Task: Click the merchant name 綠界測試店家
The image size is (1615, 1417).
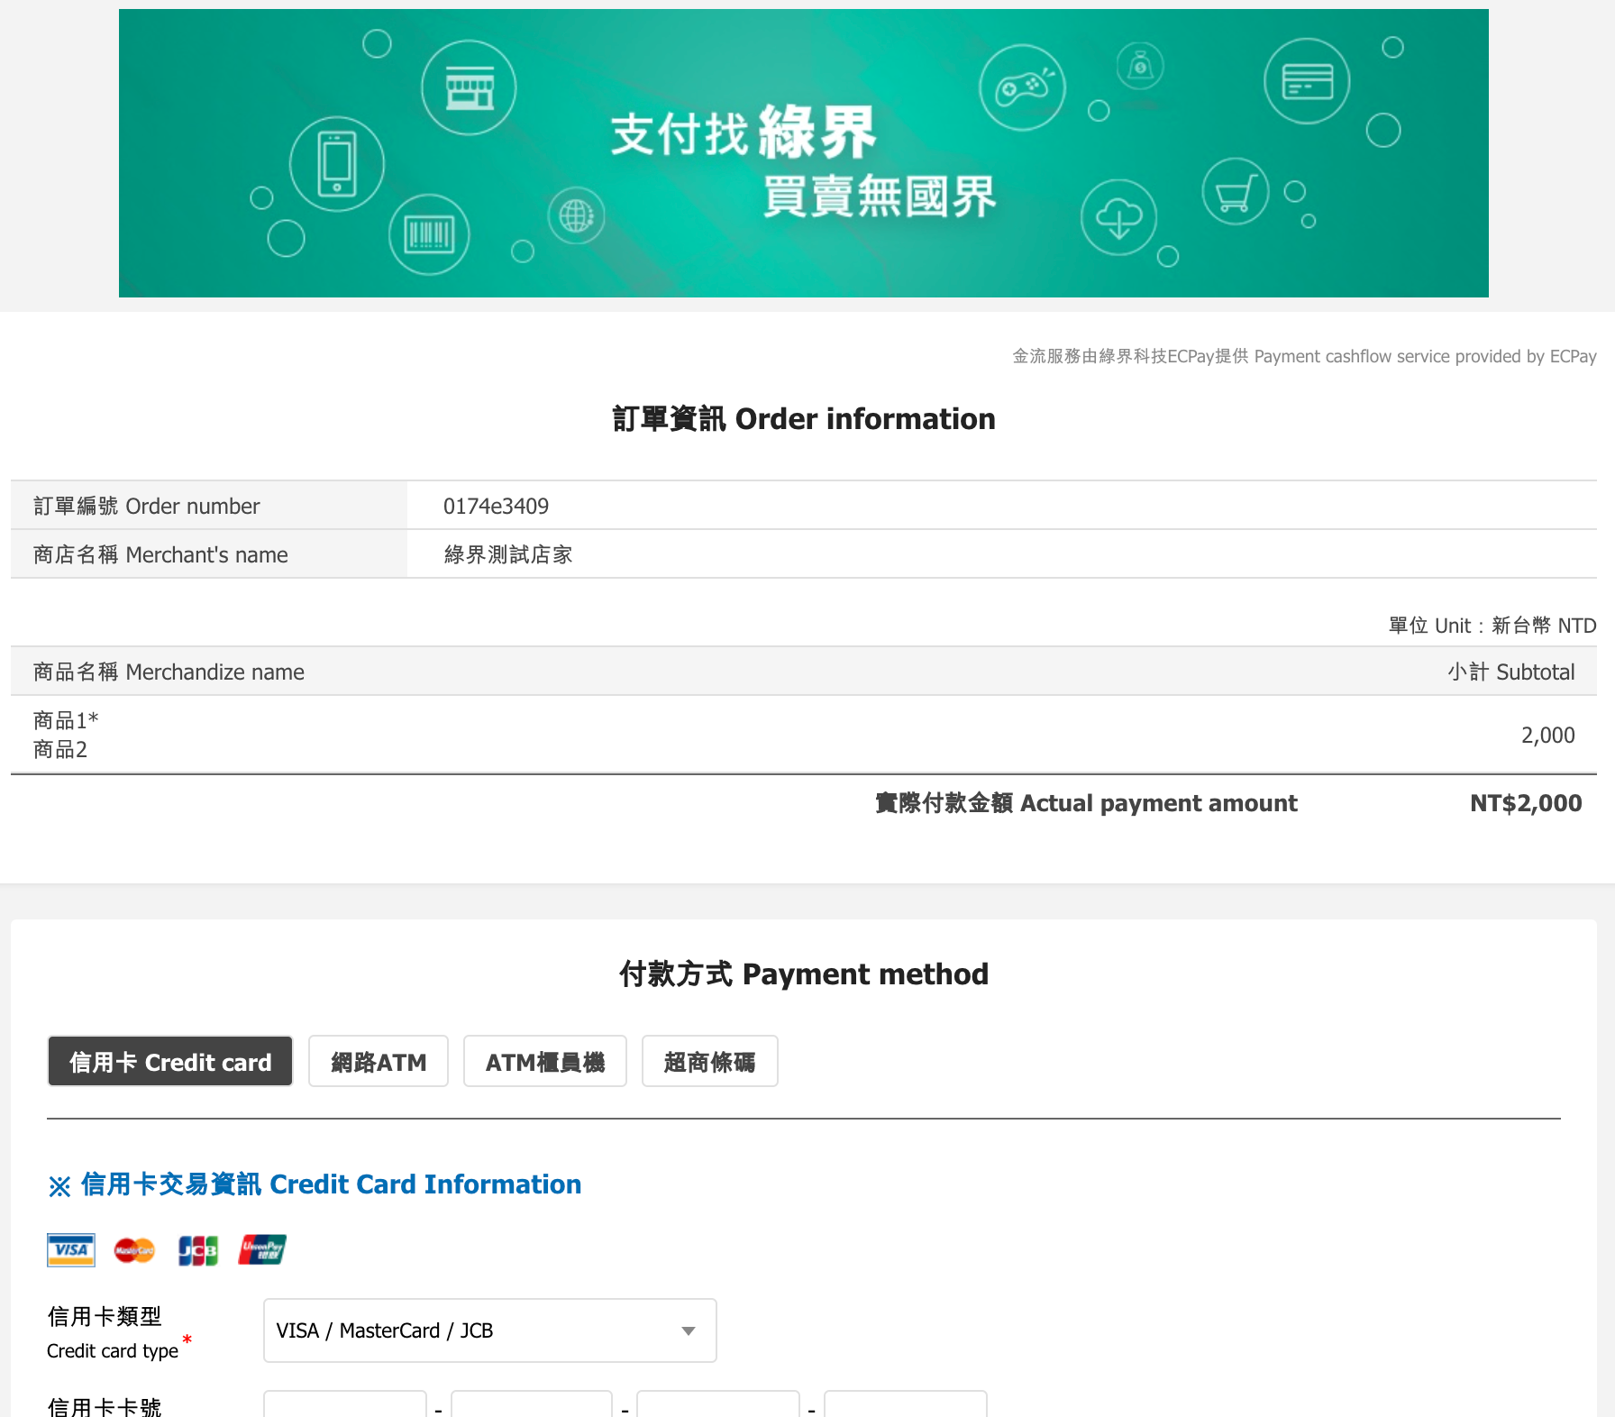Action: click(x=508, y=554)
